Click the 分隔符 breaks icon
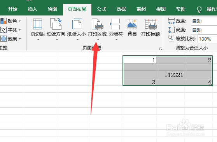The height and width of the screenshot is (142, 217). coord(115,24)
